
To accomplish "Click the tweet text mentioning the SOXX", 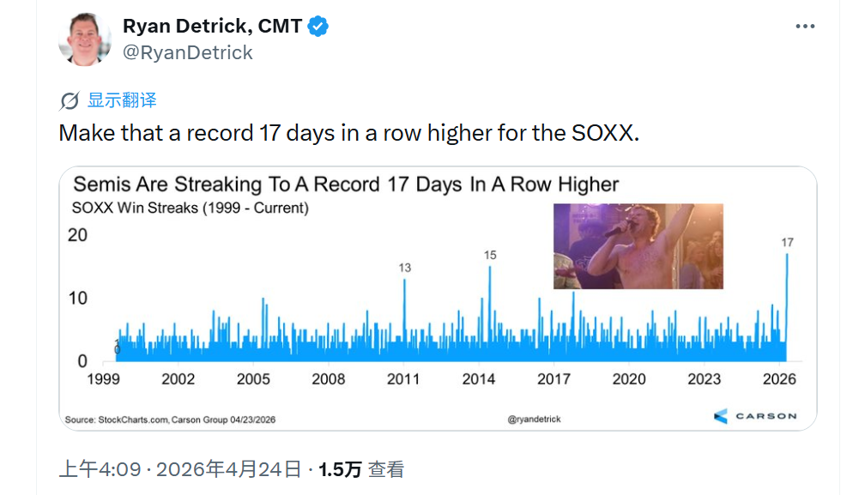I will point(349,134).
